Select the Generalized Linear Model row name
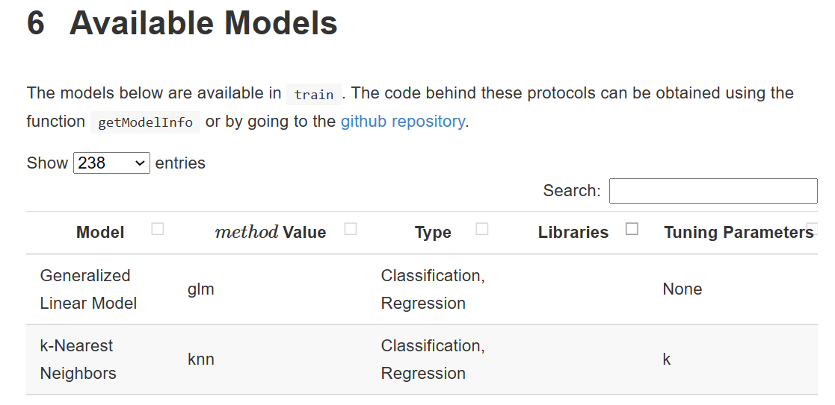Screen dimensions: 835x405 pyautogui.click(x=88, y=289)
